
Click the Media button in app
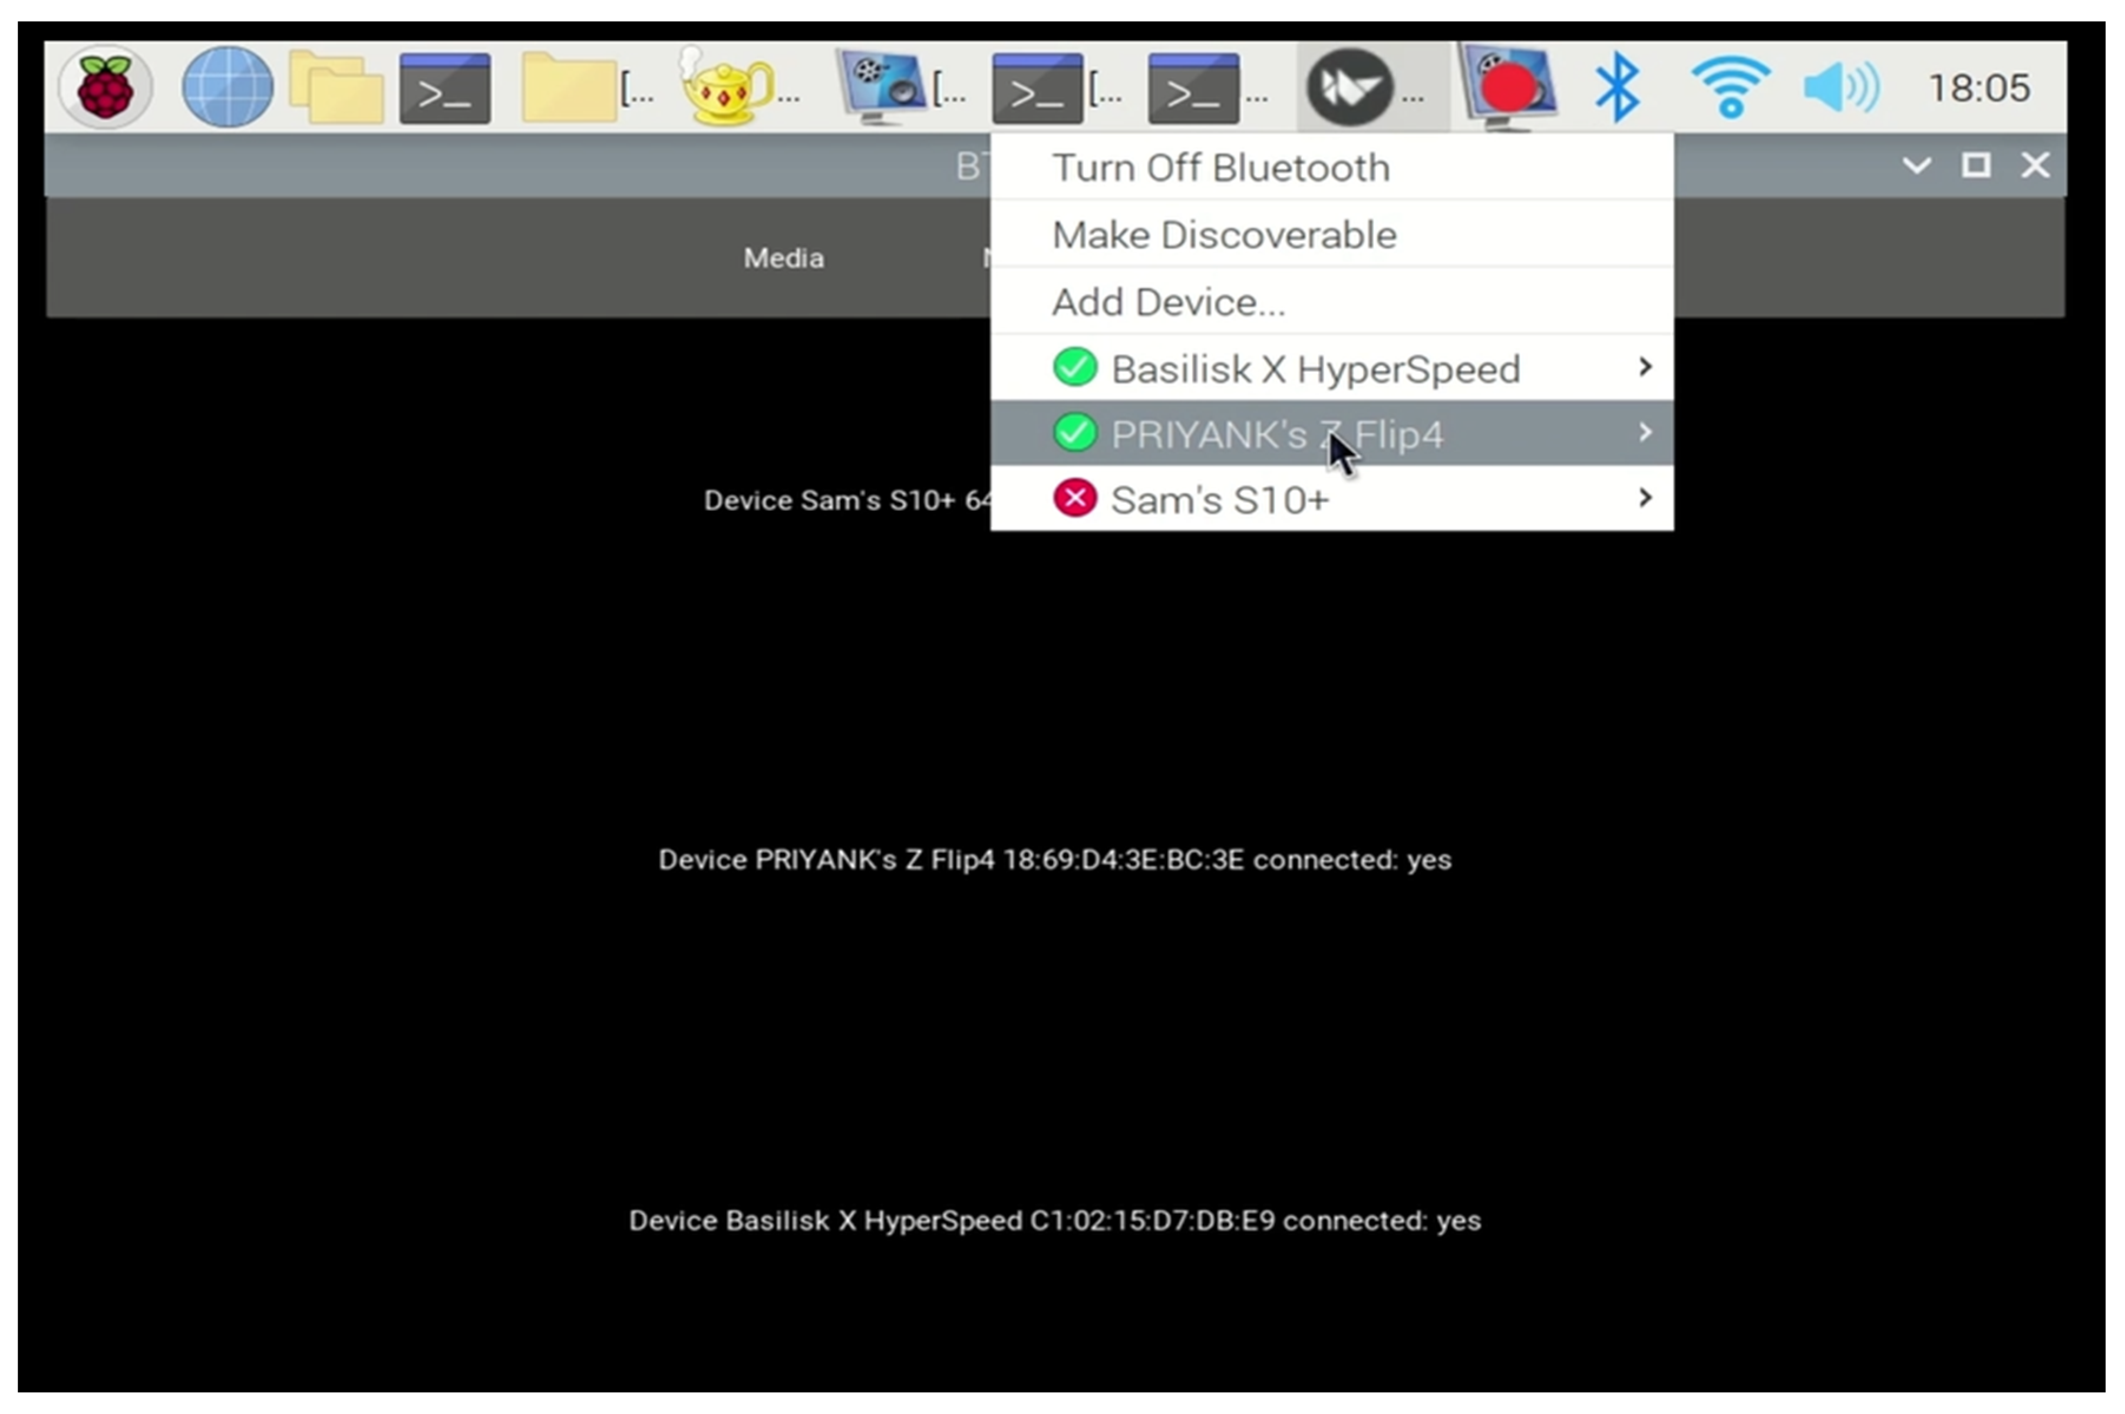point(783,259)
